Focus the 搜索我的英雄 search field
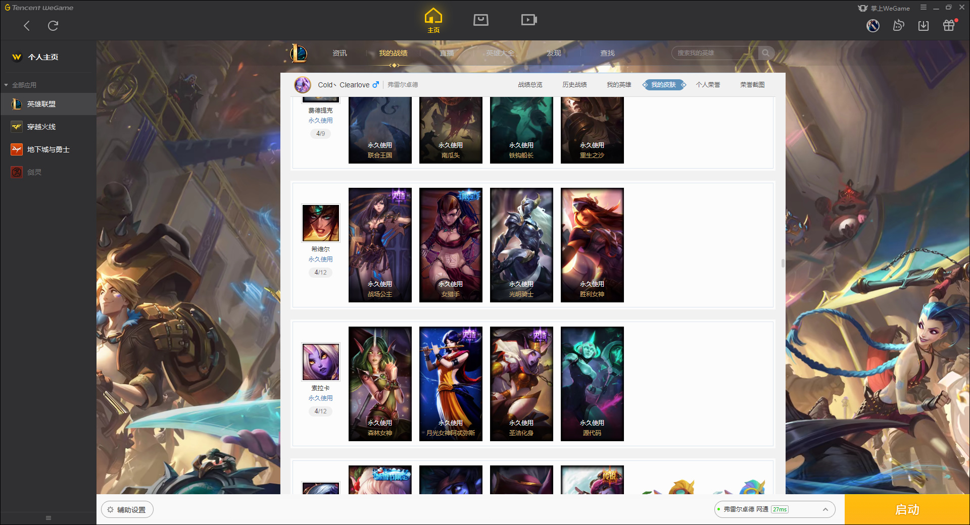The height and width of the screenshot is (525, 970). 715,53
